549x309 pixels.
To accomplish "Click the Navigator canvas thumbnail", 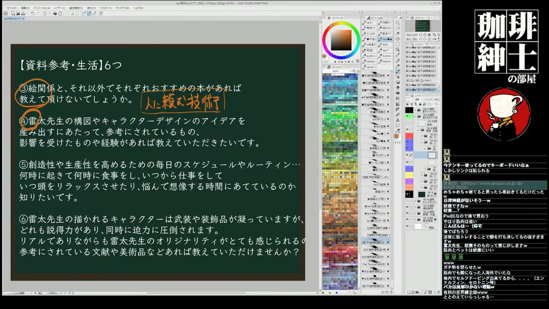I will coord(423,26).
